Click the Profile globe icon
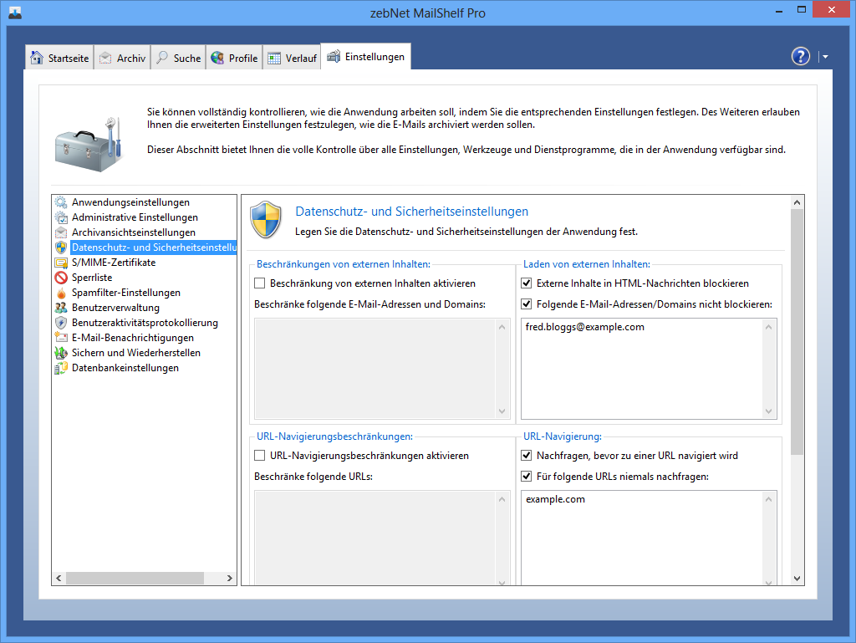Image resolution: width=856 pixels, height=643 pixels. tap(217, 58)
